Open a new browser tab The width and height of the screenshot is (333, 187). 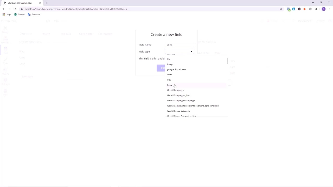tap(47, 3)
